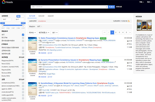
Task: Click export arrow icon for Static Presentation result
Action: click(128, 44)
